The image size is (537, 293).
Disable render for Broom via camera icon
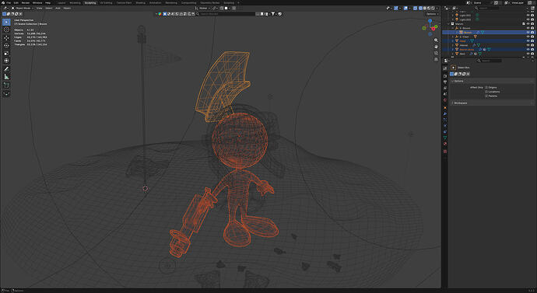pyautogui.click(x=532, y=33)
